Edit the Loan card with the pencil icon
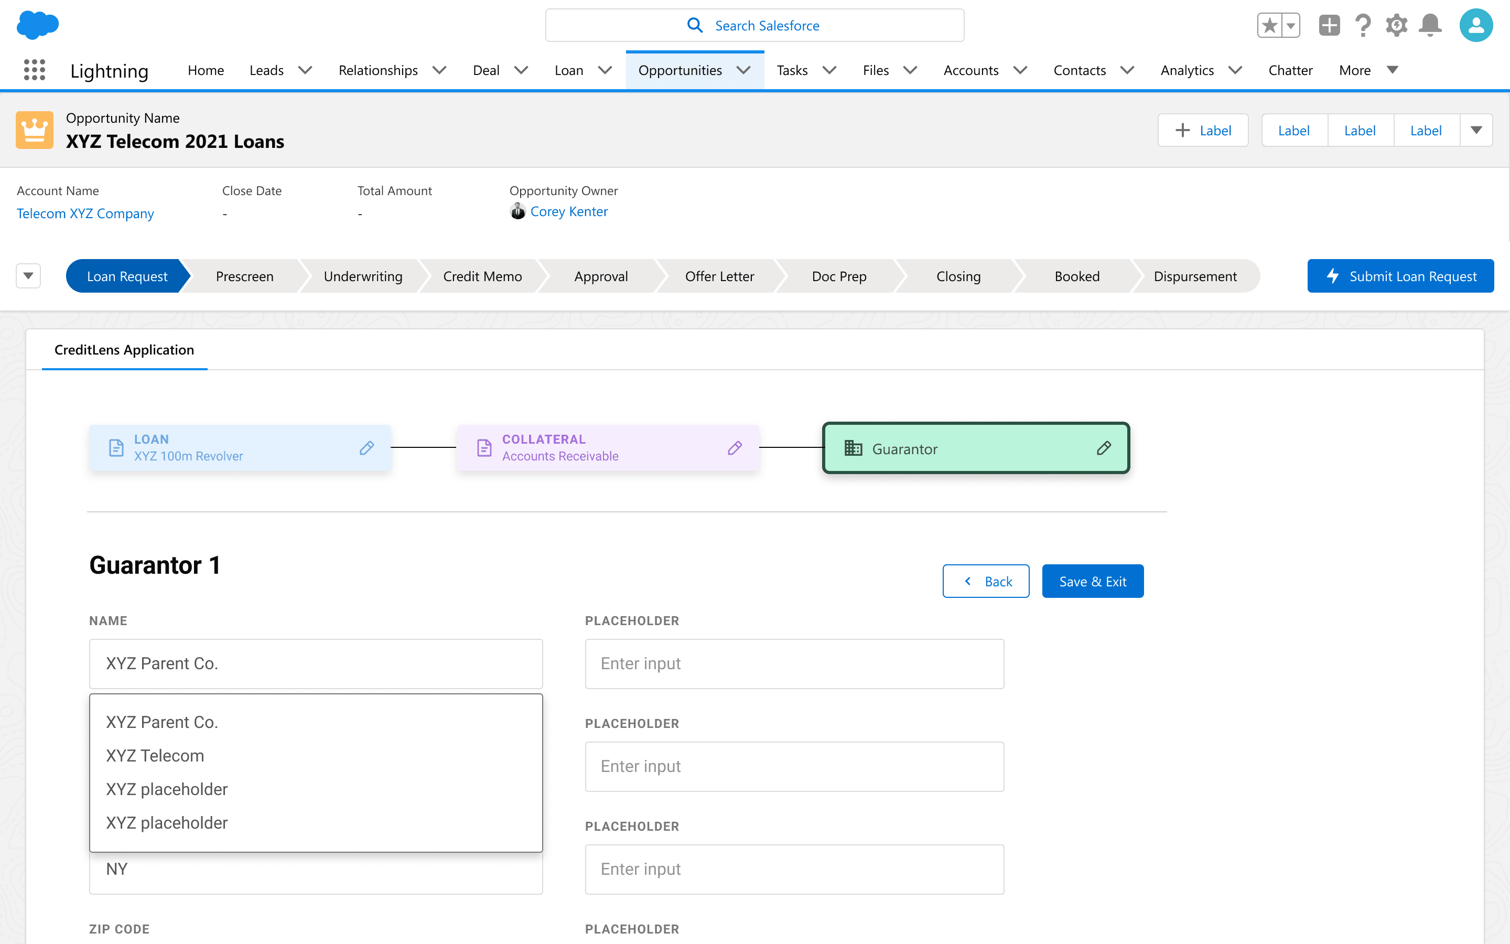This screenshot has height=944, width=1510. pos(367,448)
